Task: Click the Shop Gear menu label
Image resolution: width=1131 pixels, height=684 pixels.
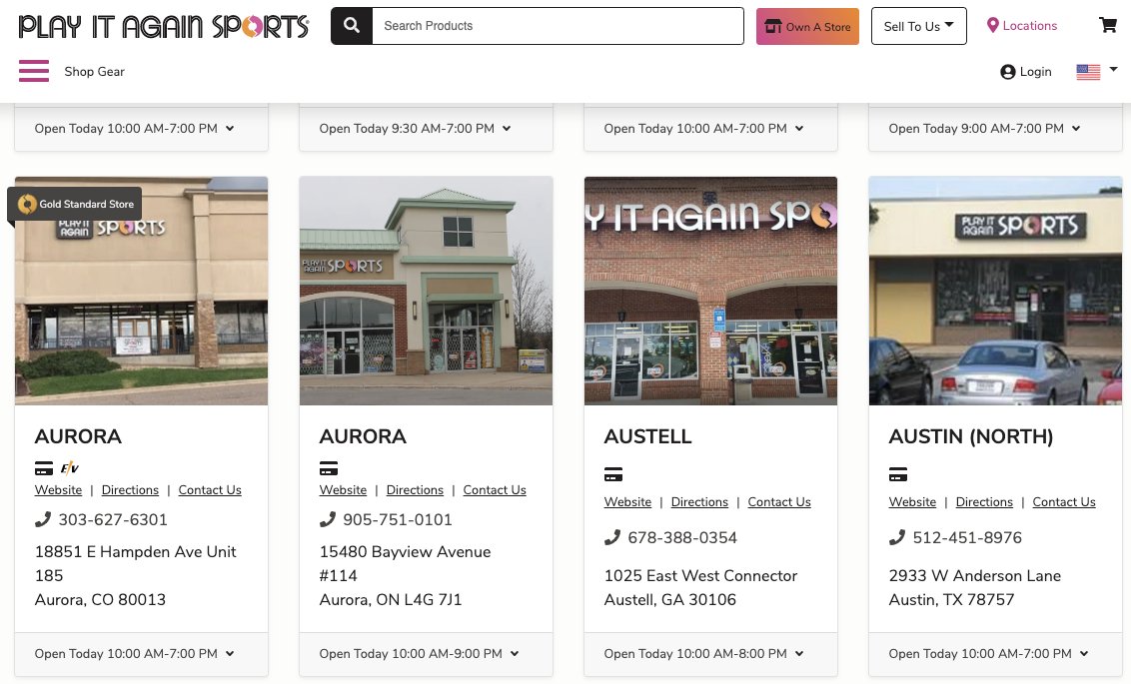Action: [x=94, y=71]
